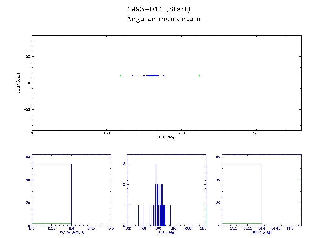
Task: Select the "HDEC (deg)" label of bottom-right histogram
Action: 262,232
